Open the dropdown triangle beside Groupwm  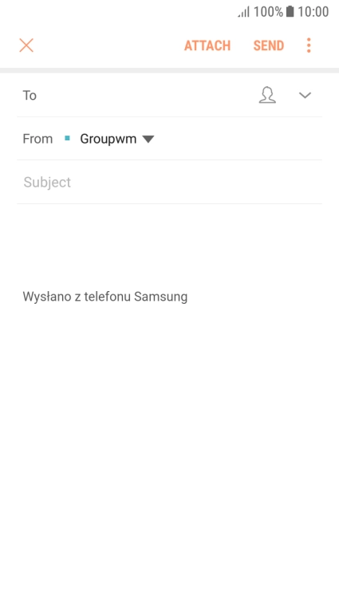click(x=148, y=140)
